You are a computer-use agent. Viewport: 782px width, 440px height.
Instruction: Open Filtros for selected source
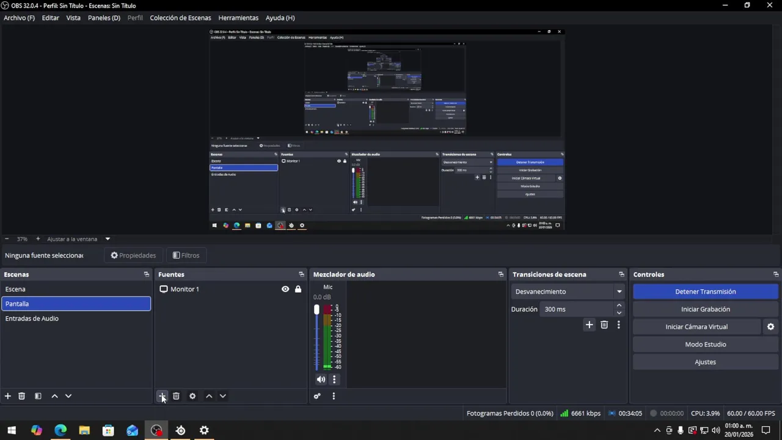186,255
